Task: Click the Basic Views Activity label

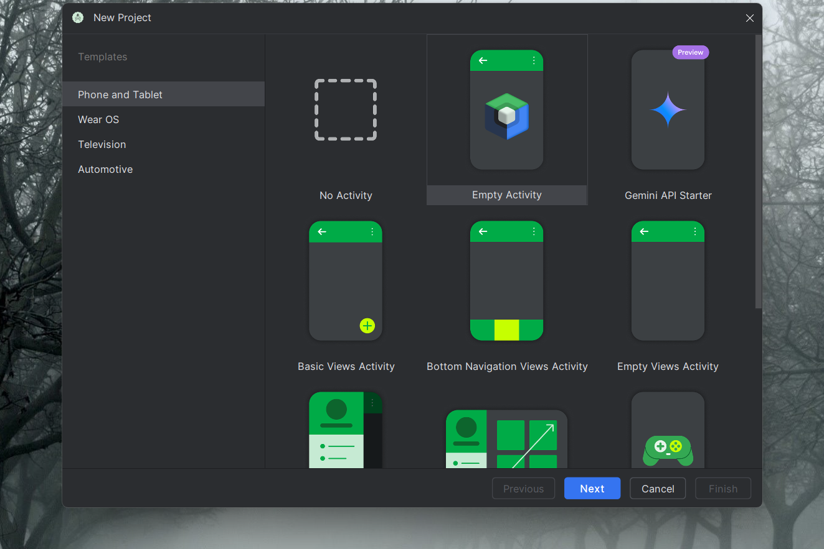Action: (346, 366)
